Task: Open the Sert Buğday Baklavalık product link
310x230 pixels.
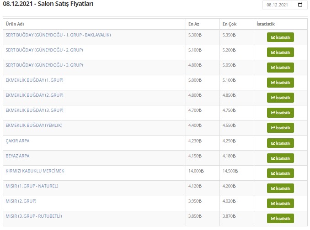Action: [58, 35]
